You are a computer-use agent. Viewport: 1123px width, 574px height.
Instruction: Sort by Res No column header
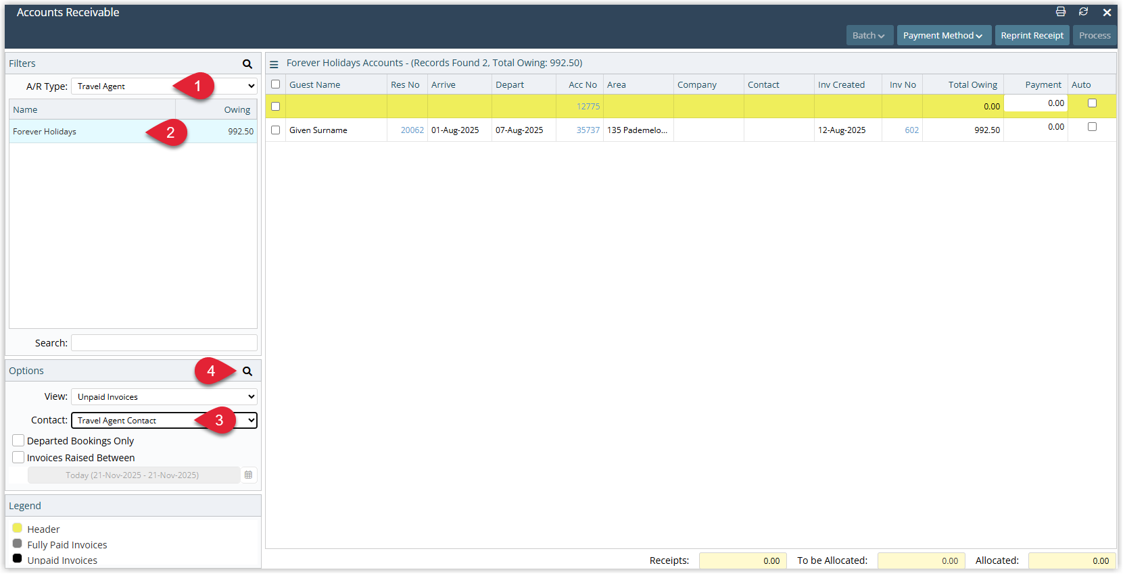point(407,84)
